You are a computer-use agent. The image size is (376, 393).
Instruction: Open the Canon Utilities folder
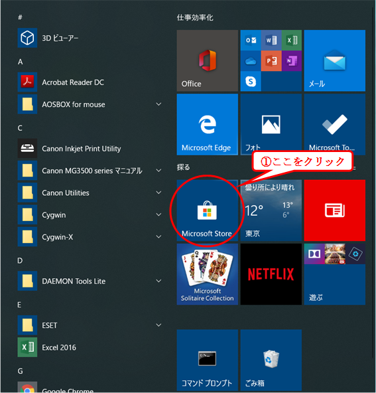coord(90,193)
